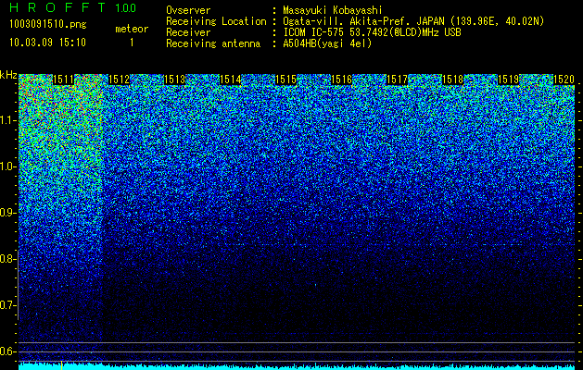Click the HROFFT 1.0.0 title text
Viewport: 583px width, 370px height.
73,7
